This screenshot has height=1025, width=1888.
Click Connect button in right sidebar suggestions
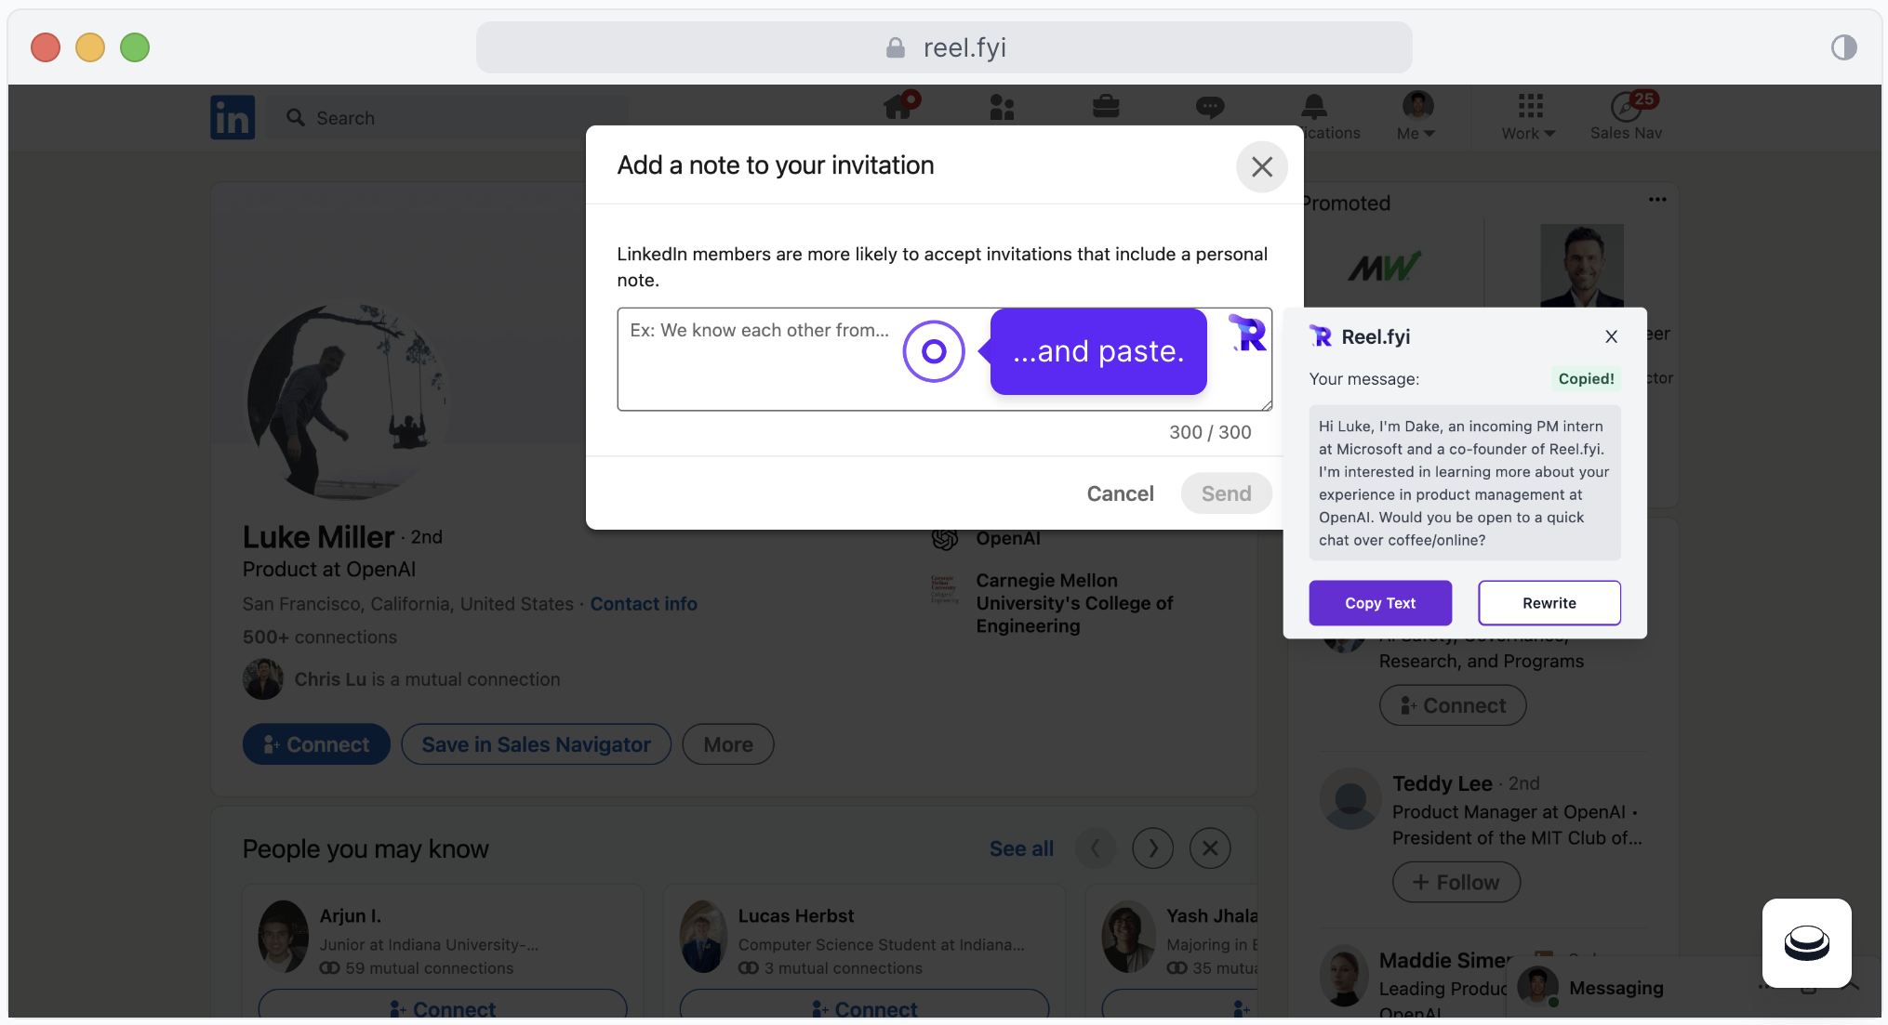[1453, 705]
